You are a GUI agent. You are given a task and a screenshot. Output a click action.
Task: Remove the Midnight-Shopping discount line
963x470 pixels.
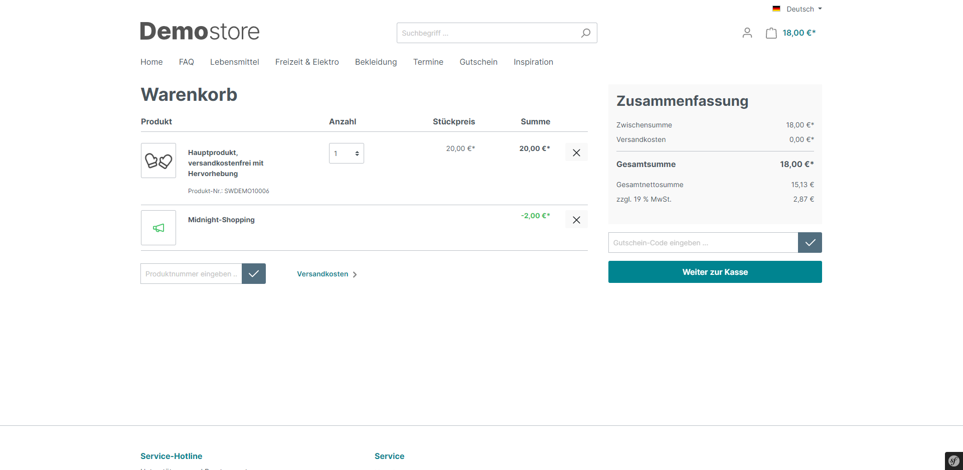[576, 220]
